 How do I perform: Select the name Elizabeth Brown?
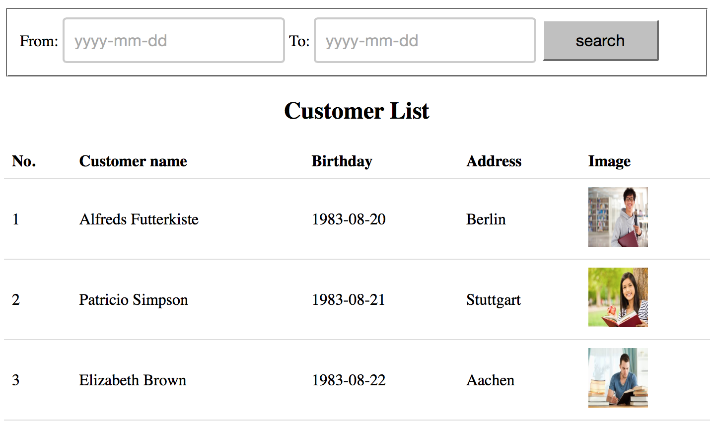(x=133, y=380)
